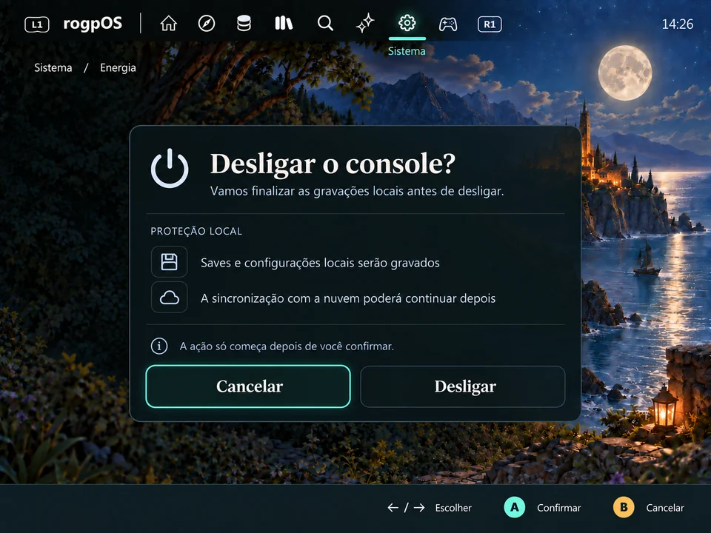Click the cloud sync icon
This screenshot has height=533, width=711.
pyautogui.click(x=169, y=298)
